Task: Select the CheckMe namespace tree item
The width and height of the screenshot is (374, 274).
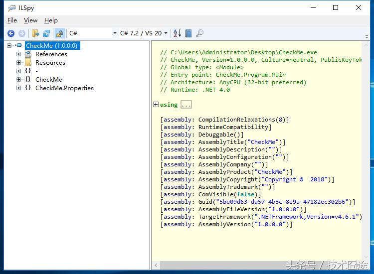Action: (49, 80)
